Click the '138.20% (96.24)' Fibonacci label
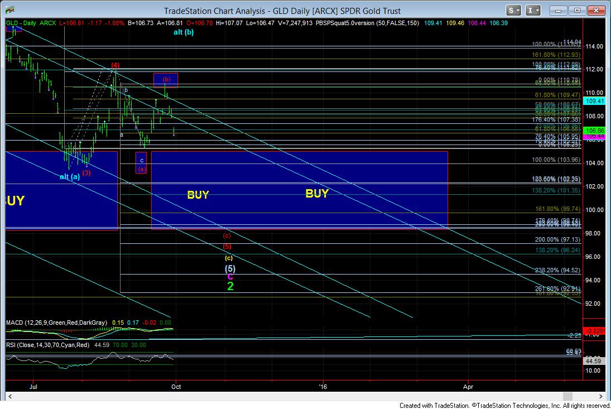 557,250
